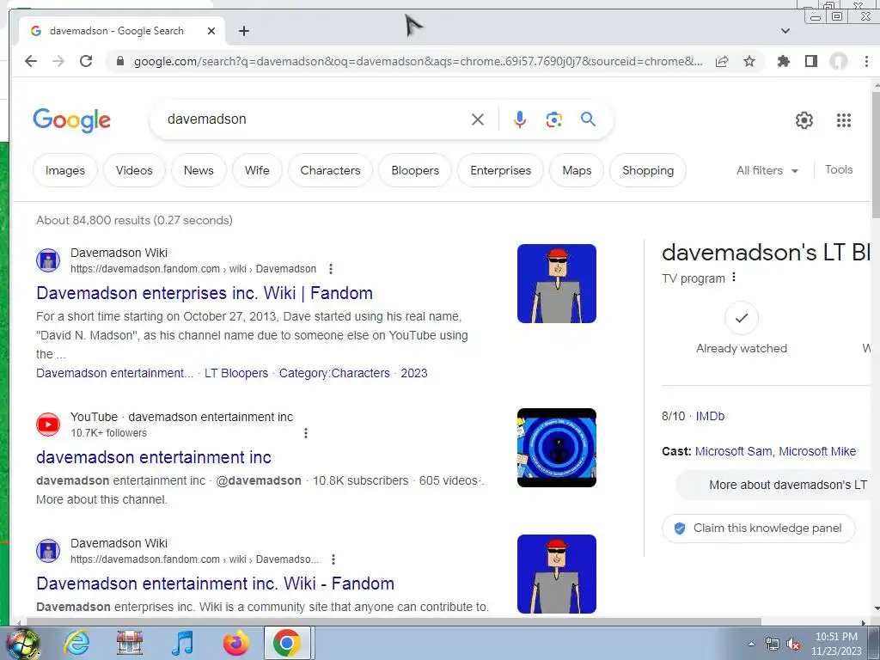Open the LT Bloopers sitelink
Viewport: 880px width, 660px height.
[236, 373]
